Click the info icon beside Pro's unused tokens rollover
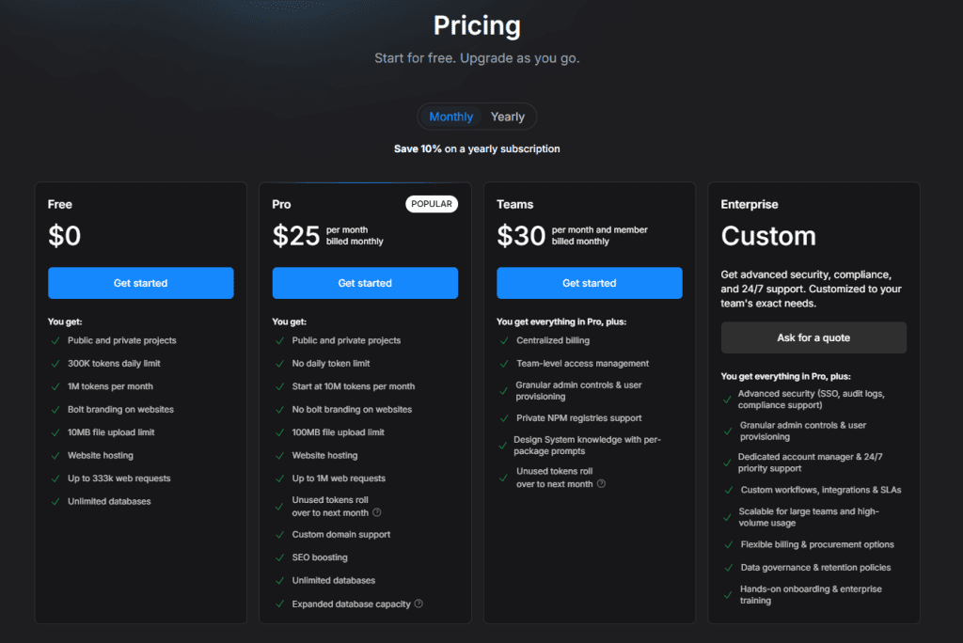Viewport: 963px width, 643px height. (377, 512)
